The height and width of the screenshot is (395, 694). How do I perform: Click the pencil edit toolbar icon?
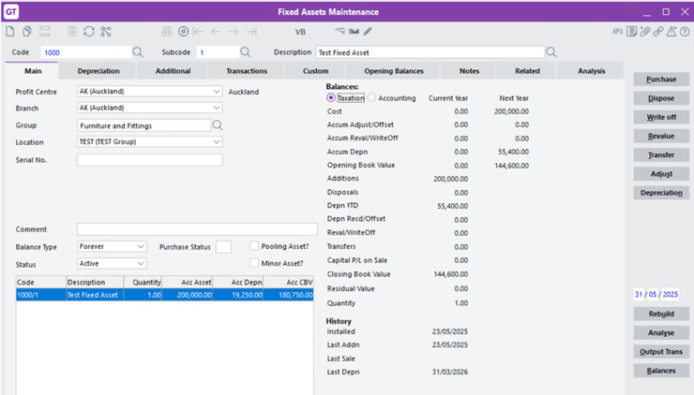pyautogui.click(x=368, y=32)
